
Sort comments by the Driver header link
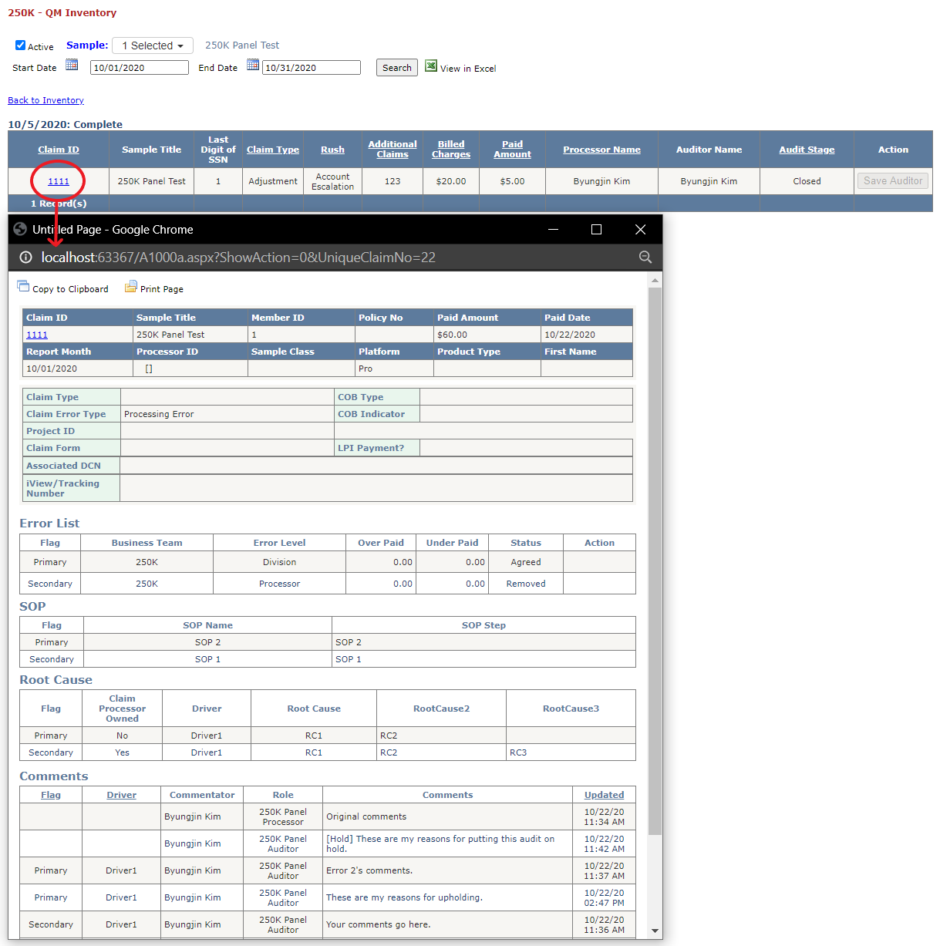coord(121,795)
